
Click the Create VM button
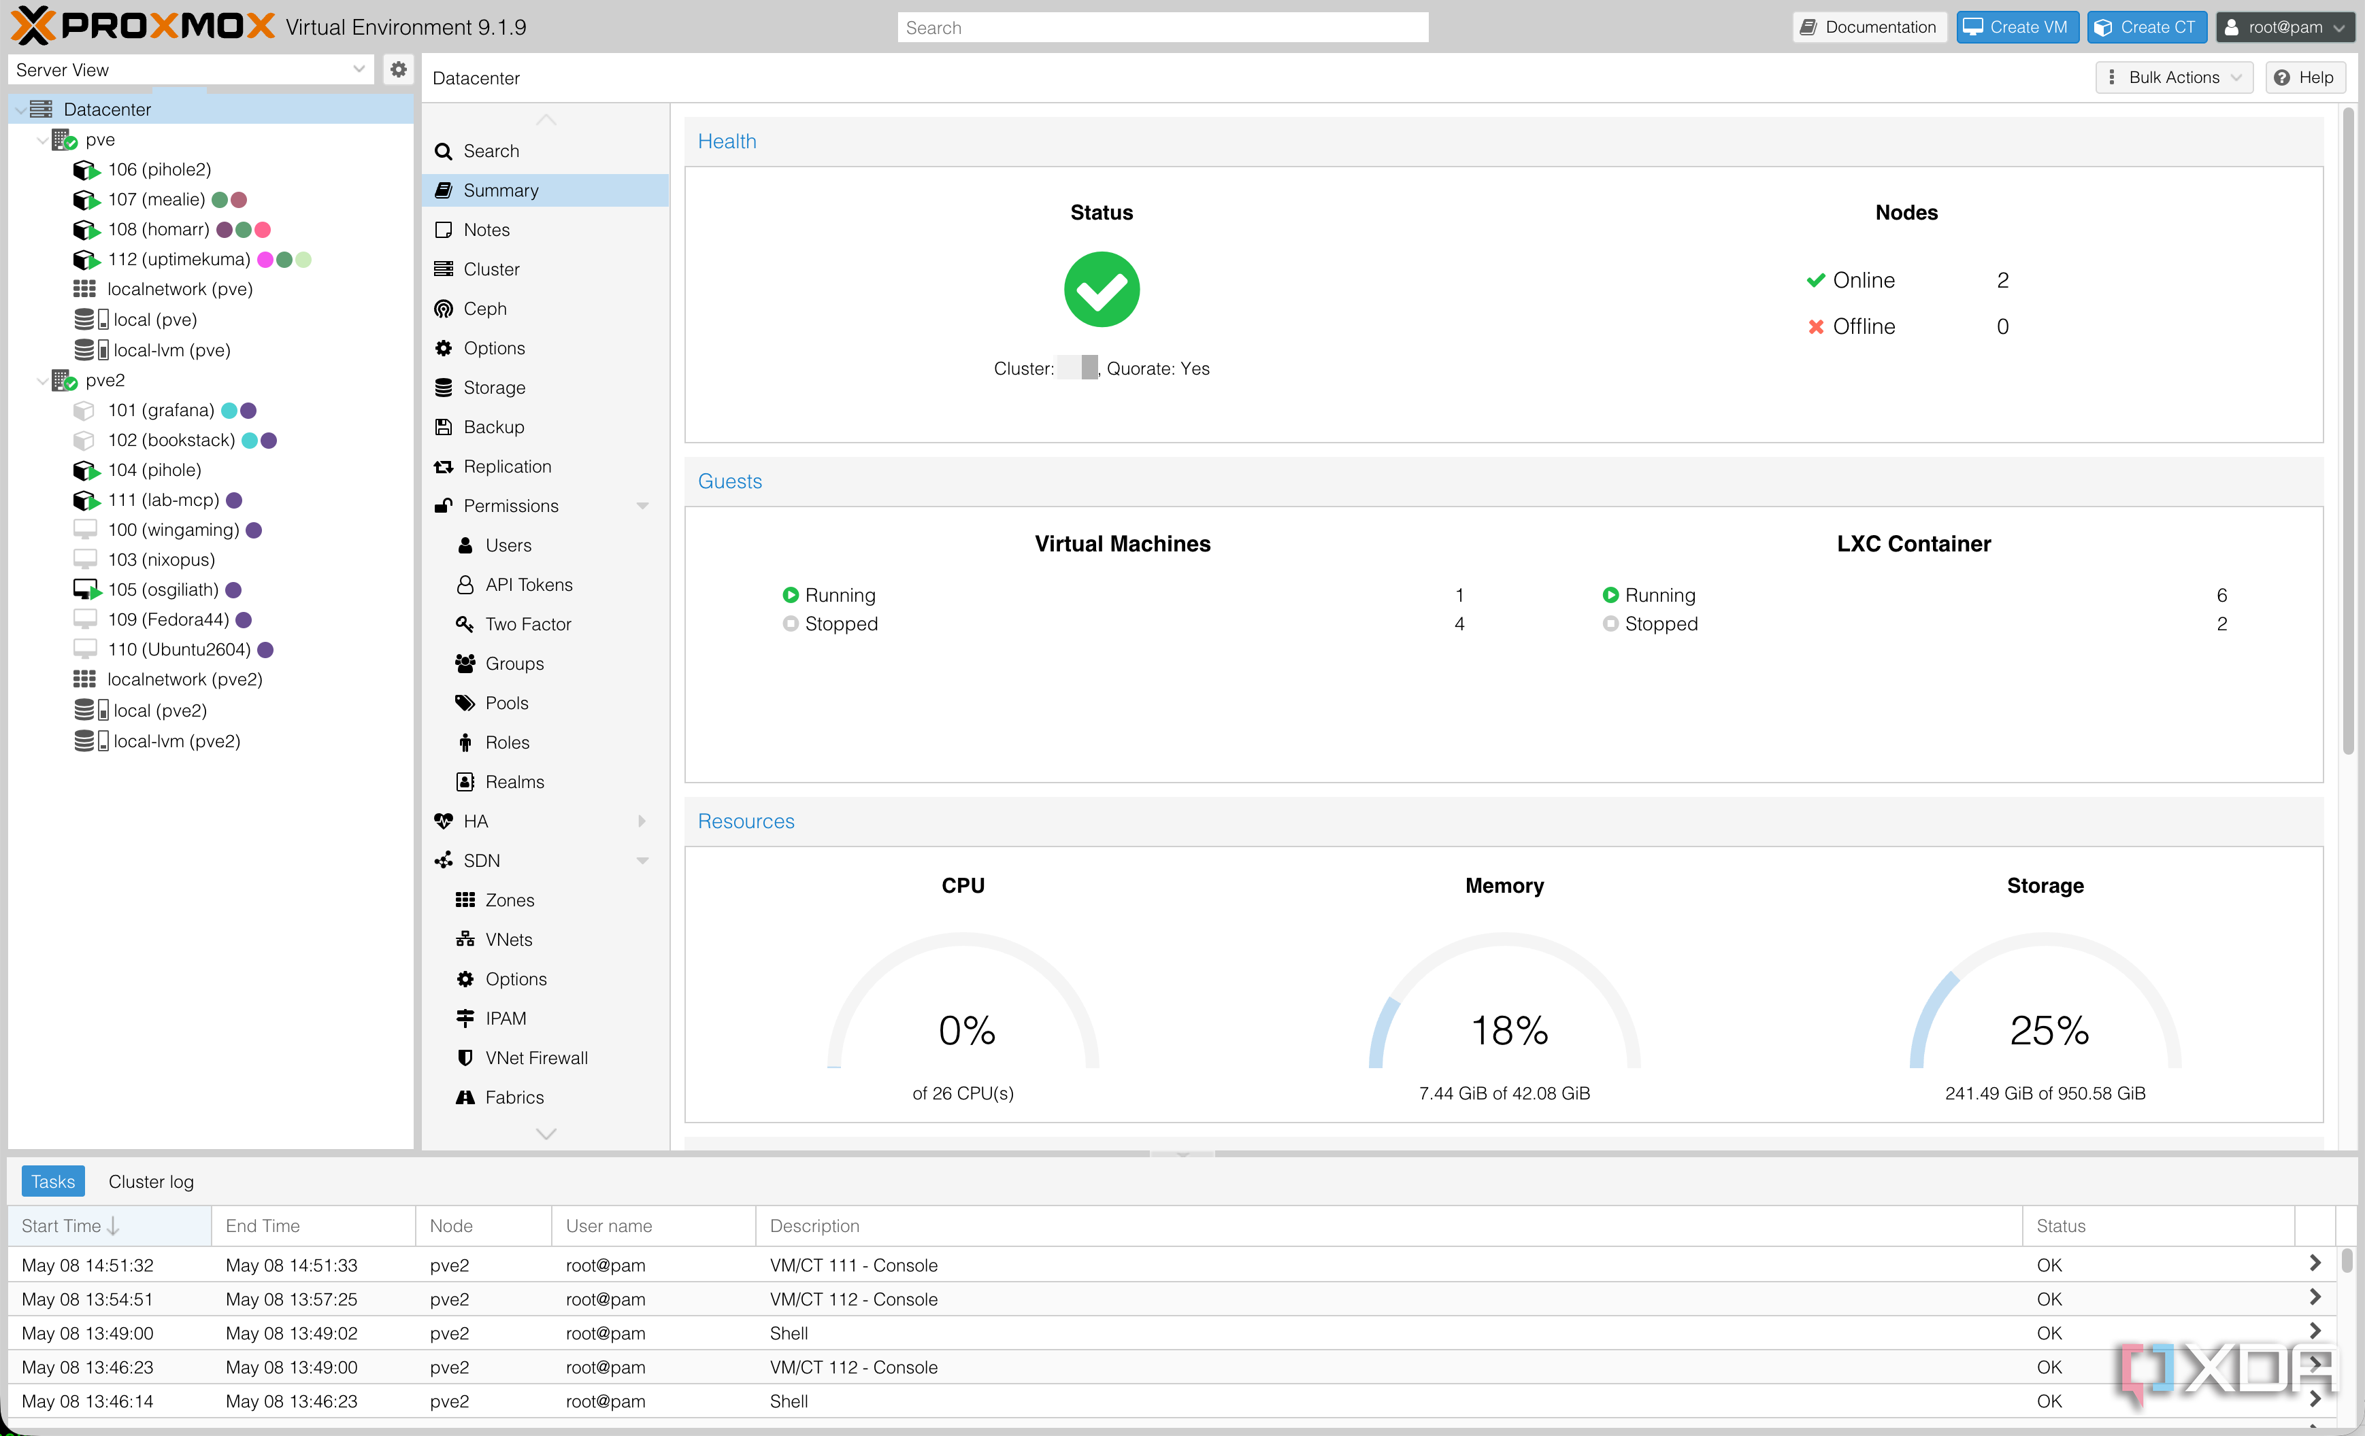2017,27
